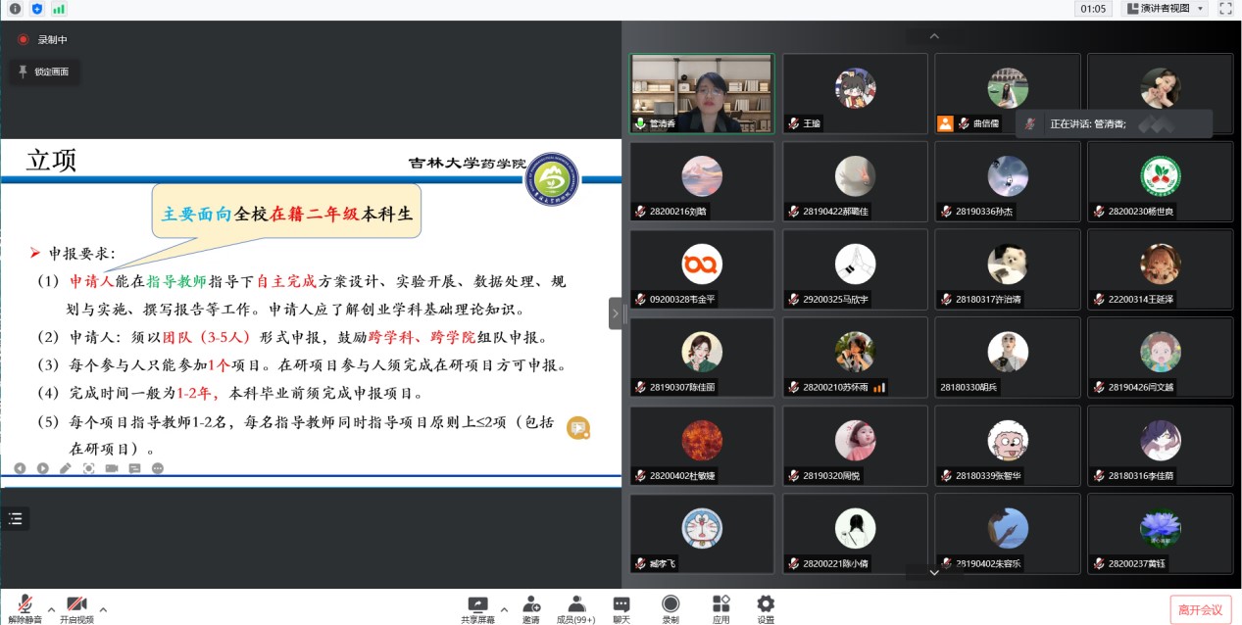This screenshot has height=625, width=1242.
Task: Click the 锁定画面 pin button
Action: [44, 72]
